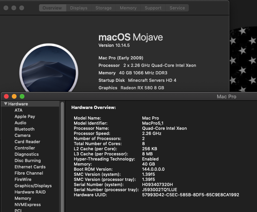The height and width of the screenshot is (212, 257).
Task: Click the Hardware Overview heading
Action: point(93,107)
